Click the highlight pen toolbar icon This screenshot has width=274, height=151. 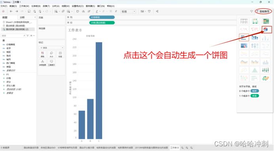[97, 11]
